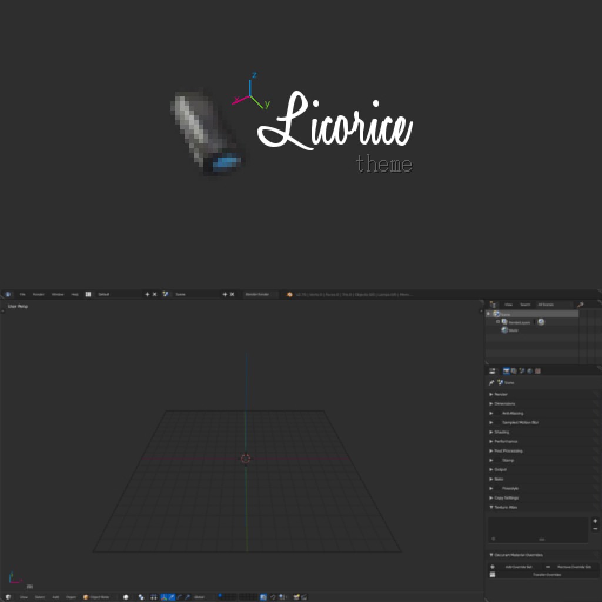Click the 3D View editor type icon
The image size is (602, 602).
click(x=8, y=597)
